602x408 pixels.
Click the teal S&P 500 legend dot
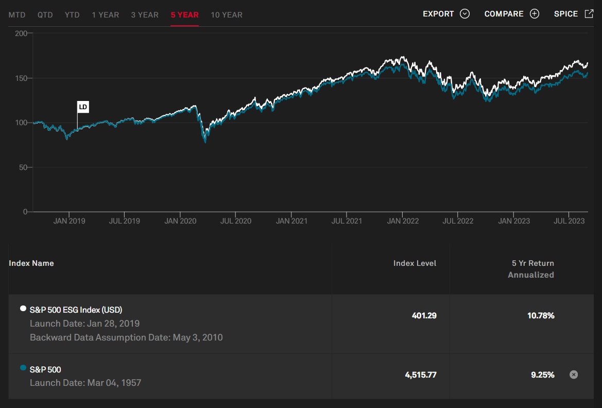[23, 368]
